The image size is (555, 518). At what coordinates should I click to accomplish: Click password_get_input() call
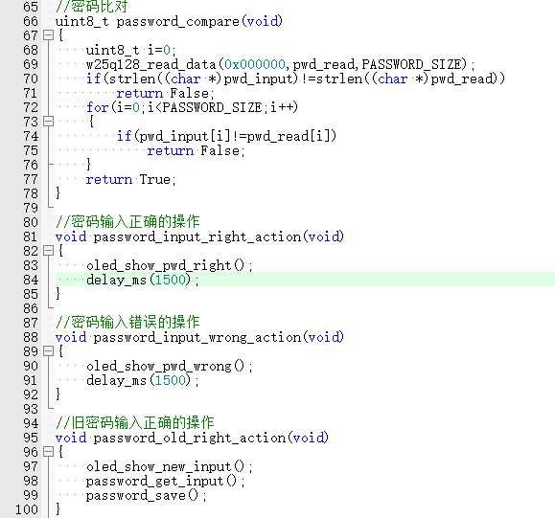(x=165, y=482)
